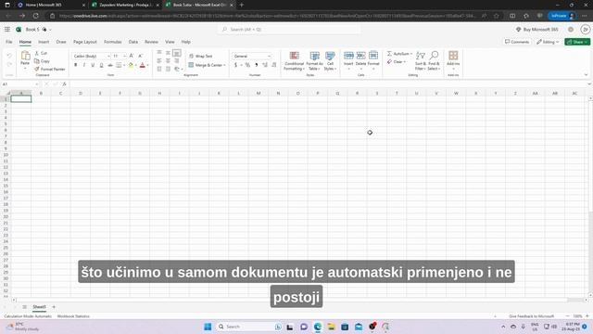The width and height of the screenshot is (593, 334).
Task: Expand the AutoSum dropdown
Action: point(411,54)
